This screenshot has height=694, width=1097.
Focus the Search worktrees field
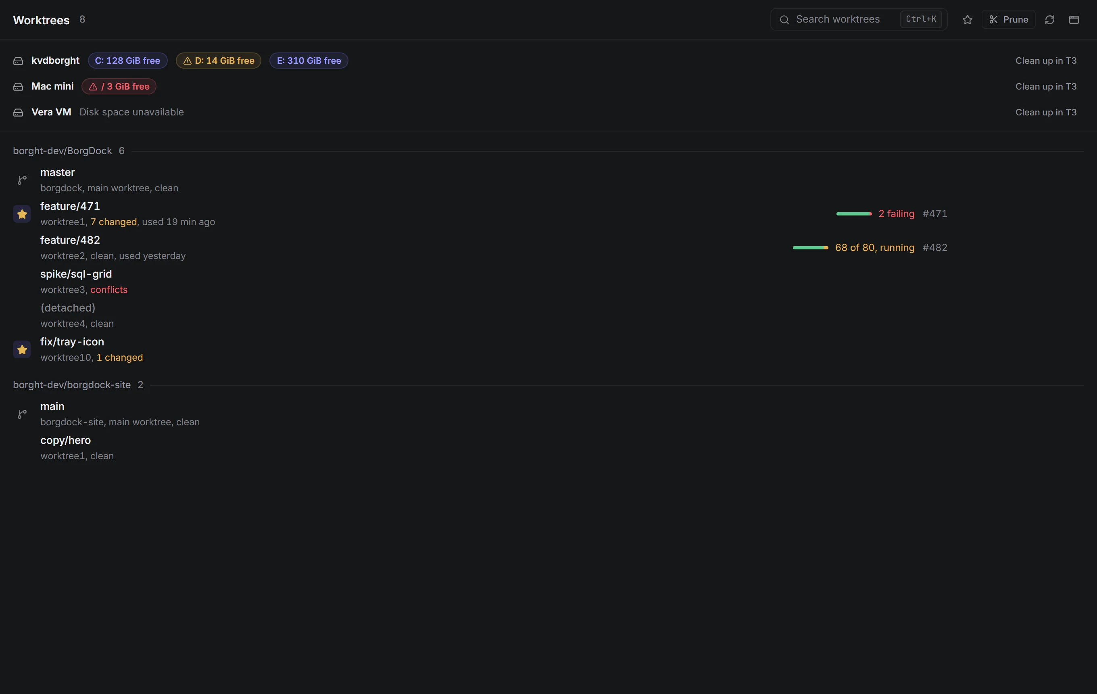point(858,20)
